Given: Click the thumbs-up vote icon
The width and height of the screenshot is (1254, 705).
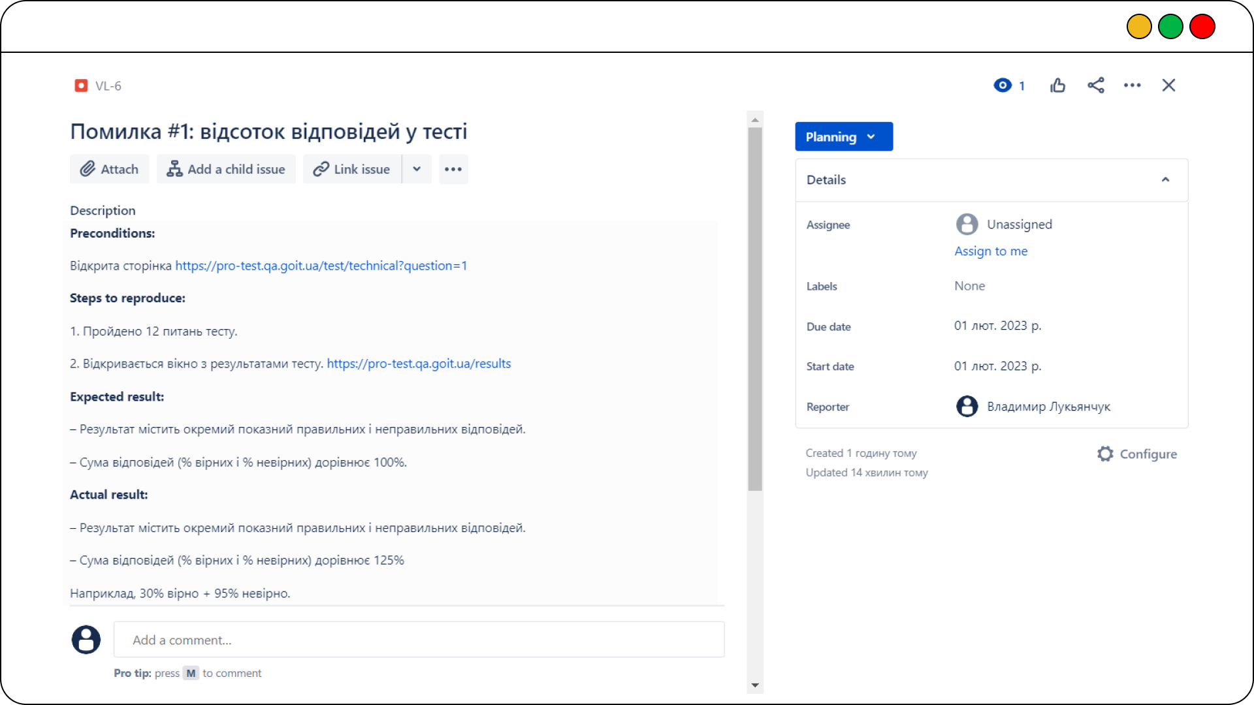Looking at the screenshot, I should [x=1058, y=86].
